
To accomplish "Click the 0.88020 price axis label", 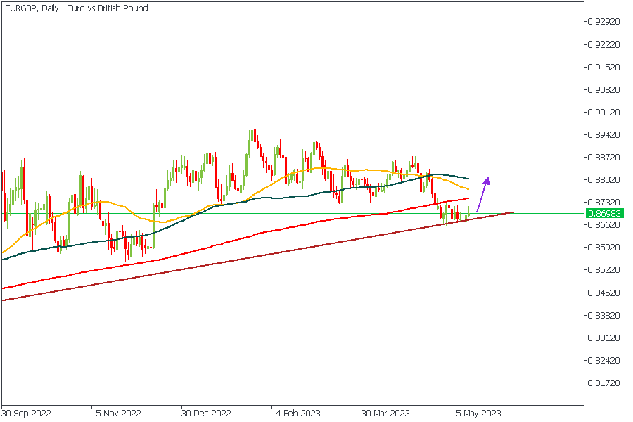I will coord(605,180).
